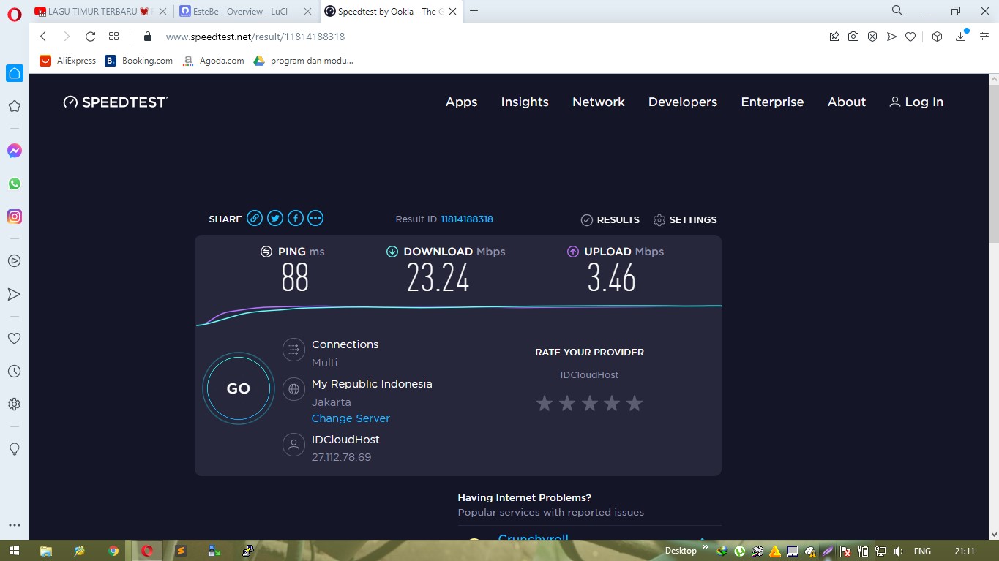Open the sidebar lightbulb tips icon
The image size is (999, 561).
tap(14, 449)
